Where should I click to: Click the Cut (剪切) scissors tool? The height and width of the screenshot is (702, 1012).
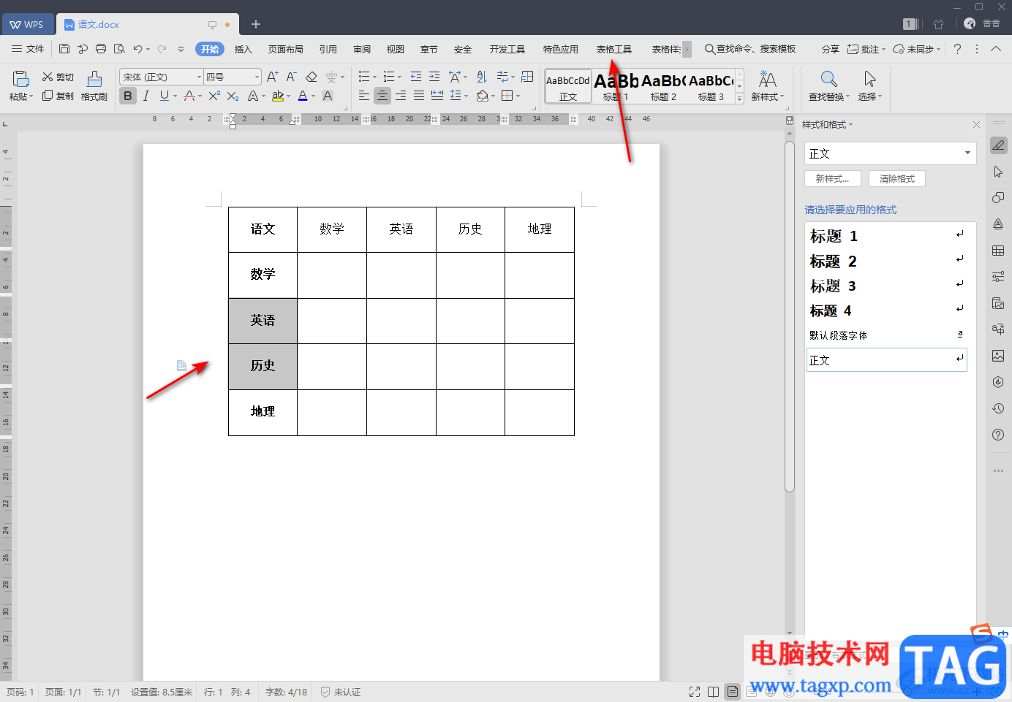pyautogui.click(x=58, y=77)
